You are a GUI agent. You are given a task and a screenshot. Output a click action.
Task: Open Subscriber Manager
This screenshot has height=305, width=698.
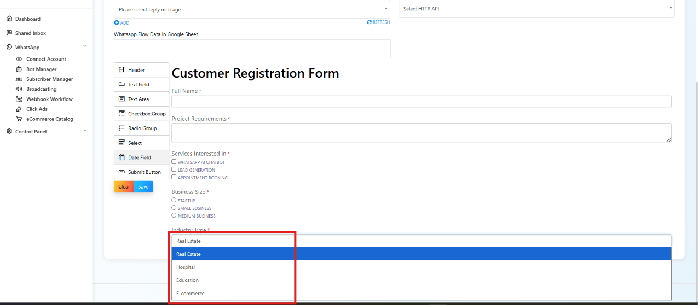click(x=49, y=79)
